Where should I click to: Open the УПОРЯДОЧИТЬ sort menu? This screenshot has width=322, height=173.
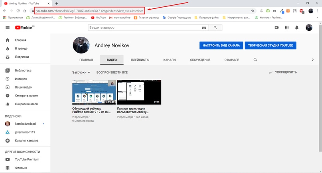pos(283,72)
